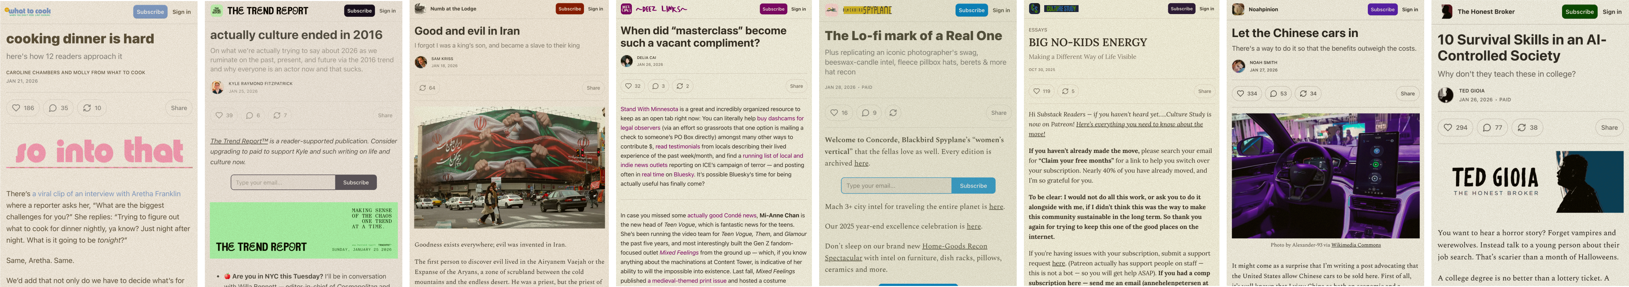Restack the Trend Report culture post

(280, 116)
